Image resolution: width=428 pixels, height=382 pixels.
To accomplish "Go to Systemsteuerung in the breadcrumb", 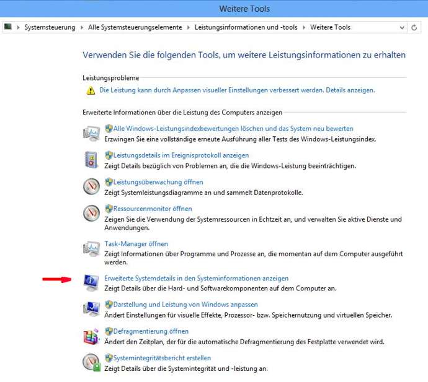I will tap(50, 27).
